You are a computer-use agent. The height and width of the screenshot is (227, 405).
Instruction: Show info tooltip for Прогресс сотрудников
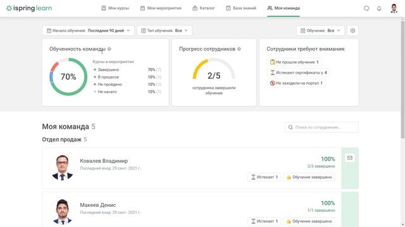click(239, 49)
